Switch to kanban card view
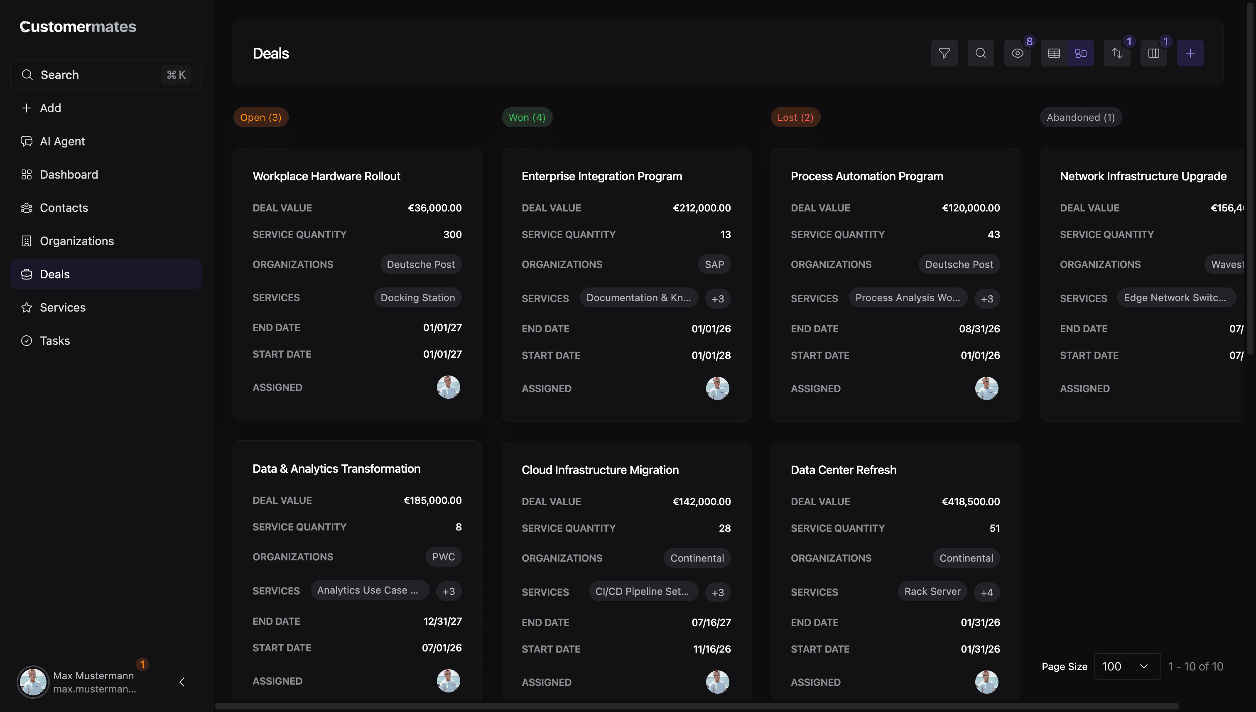 (x=1080, y=53)
